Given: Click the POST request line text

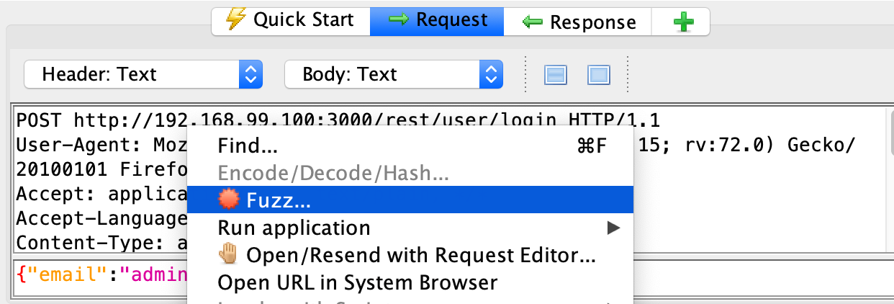Looking at the screenshot, I should pos(338,120).
